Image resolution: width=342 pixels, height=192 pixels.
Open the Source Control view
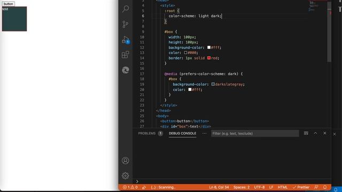pyautogui.click(x=126, y=25)
